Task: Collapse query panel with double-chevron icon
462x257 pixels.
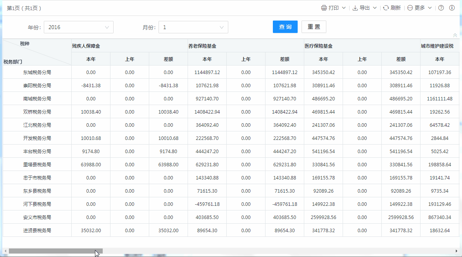Action: click(x=455, y=35)
